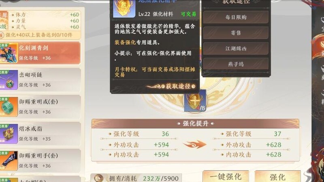The height and width of the screenshot is (182, 324).
Task: Click the 强化 enhance button
Action: pyautogui.click(x=277, y=177)
